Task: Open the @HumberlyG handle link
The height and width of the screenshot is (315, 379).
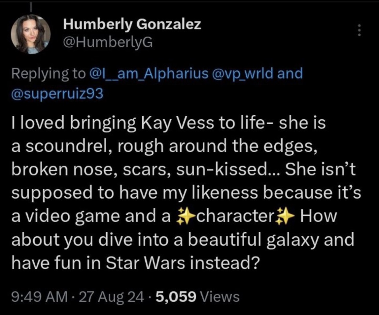Action: (108, 42)
